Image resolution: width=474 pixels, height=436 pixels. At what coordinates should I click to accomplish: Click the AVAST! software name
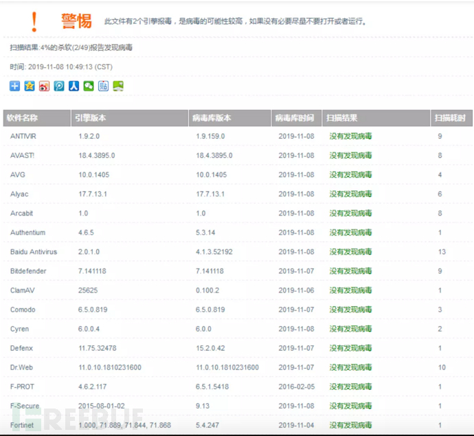23,156
